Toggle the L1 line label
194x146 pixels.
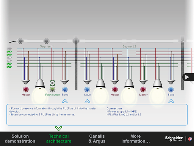point(9,49)
